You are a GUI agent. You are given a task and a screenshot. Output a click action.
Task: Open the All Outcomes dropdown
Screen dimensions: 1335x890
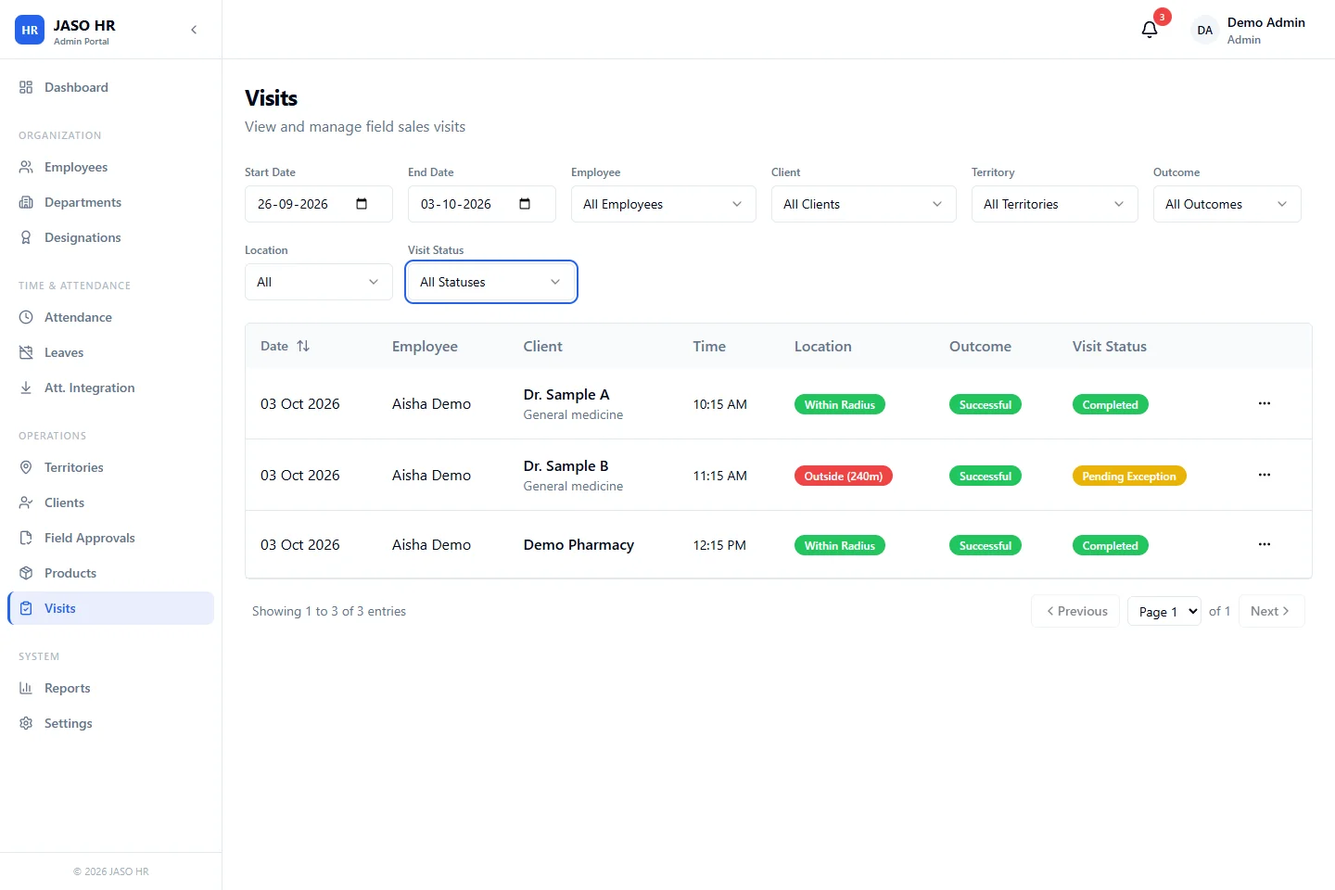(1227, 204)
